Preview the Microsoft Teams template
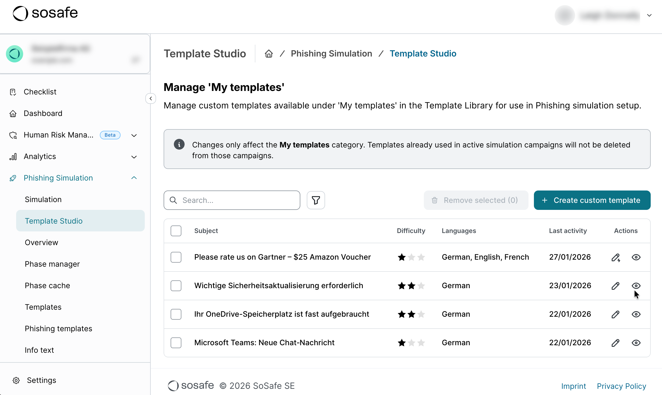This screenshot has height=395, width=662. click(636, 343)
